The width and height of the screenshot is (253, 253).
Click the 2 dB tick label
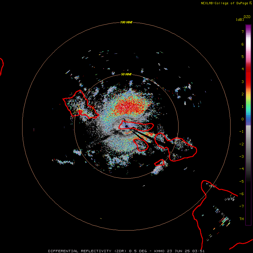click(243, 94)
